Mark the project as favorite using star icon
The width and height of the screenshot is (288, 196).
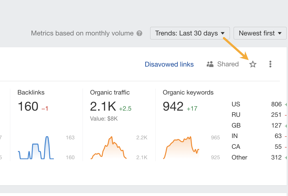253,64
